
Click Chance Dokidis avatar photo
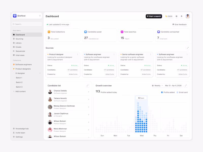pos(50,92)
